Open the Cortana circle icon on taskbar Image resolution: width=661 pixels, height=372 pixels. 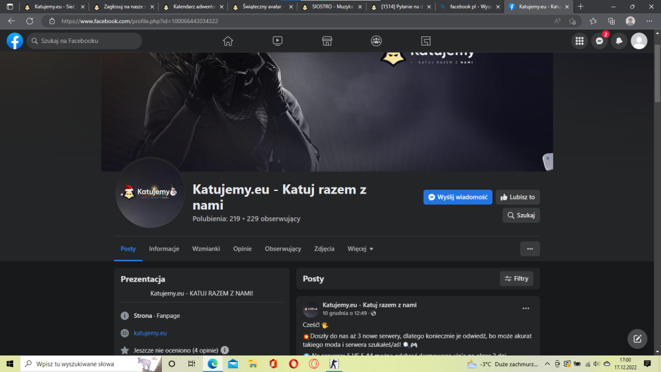(172, 363)
